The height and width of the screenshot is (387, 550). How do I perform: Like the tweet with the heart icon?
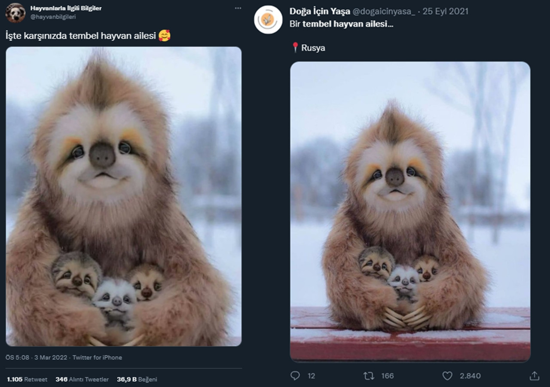[x=447, y=376]
